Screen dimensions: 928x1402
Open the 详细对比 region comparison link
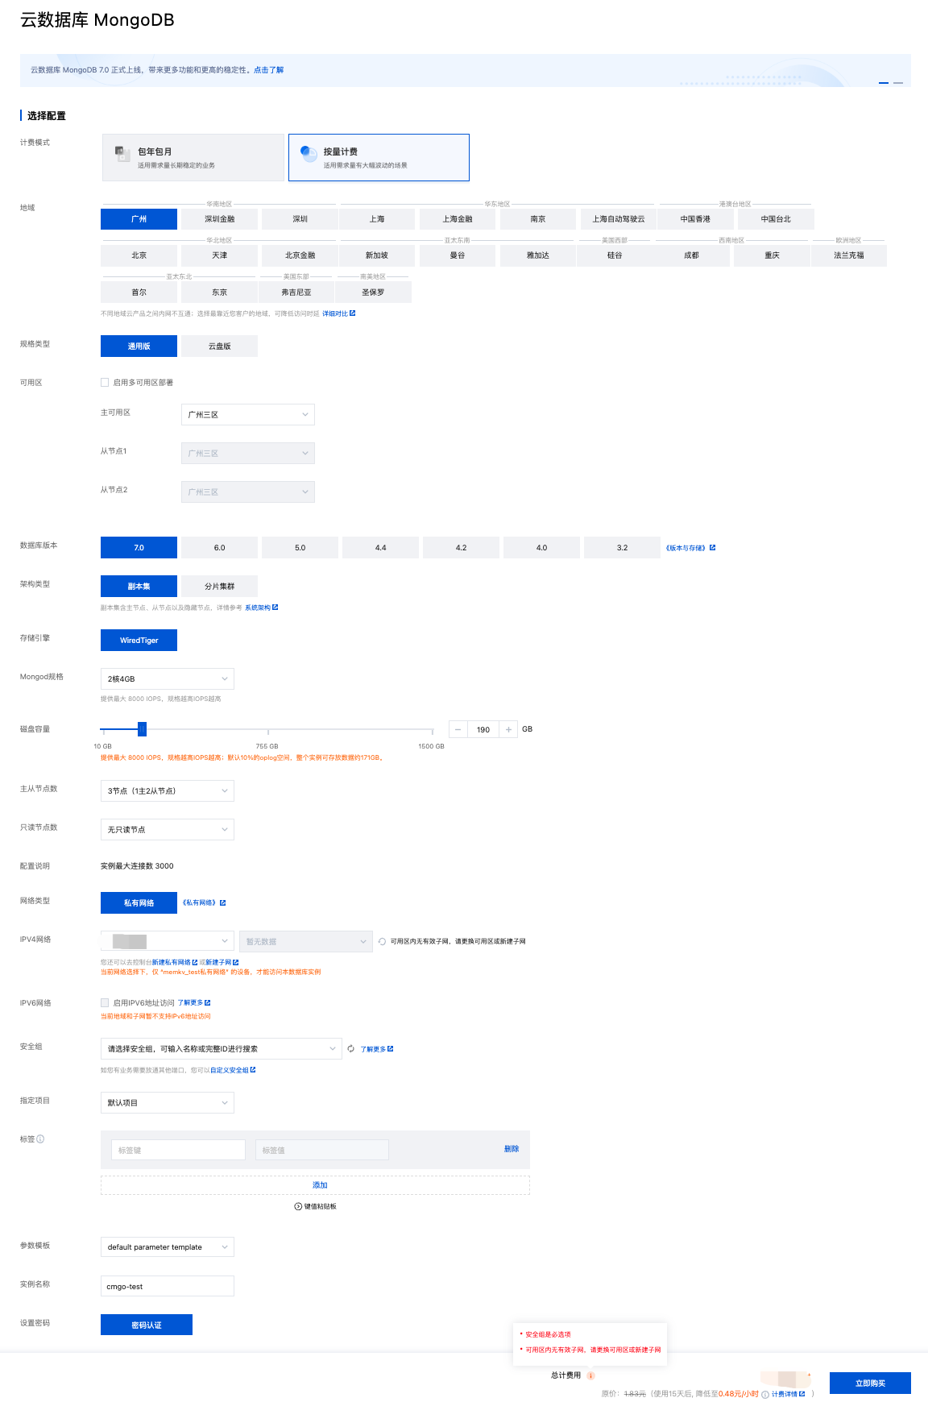(338, 313)
